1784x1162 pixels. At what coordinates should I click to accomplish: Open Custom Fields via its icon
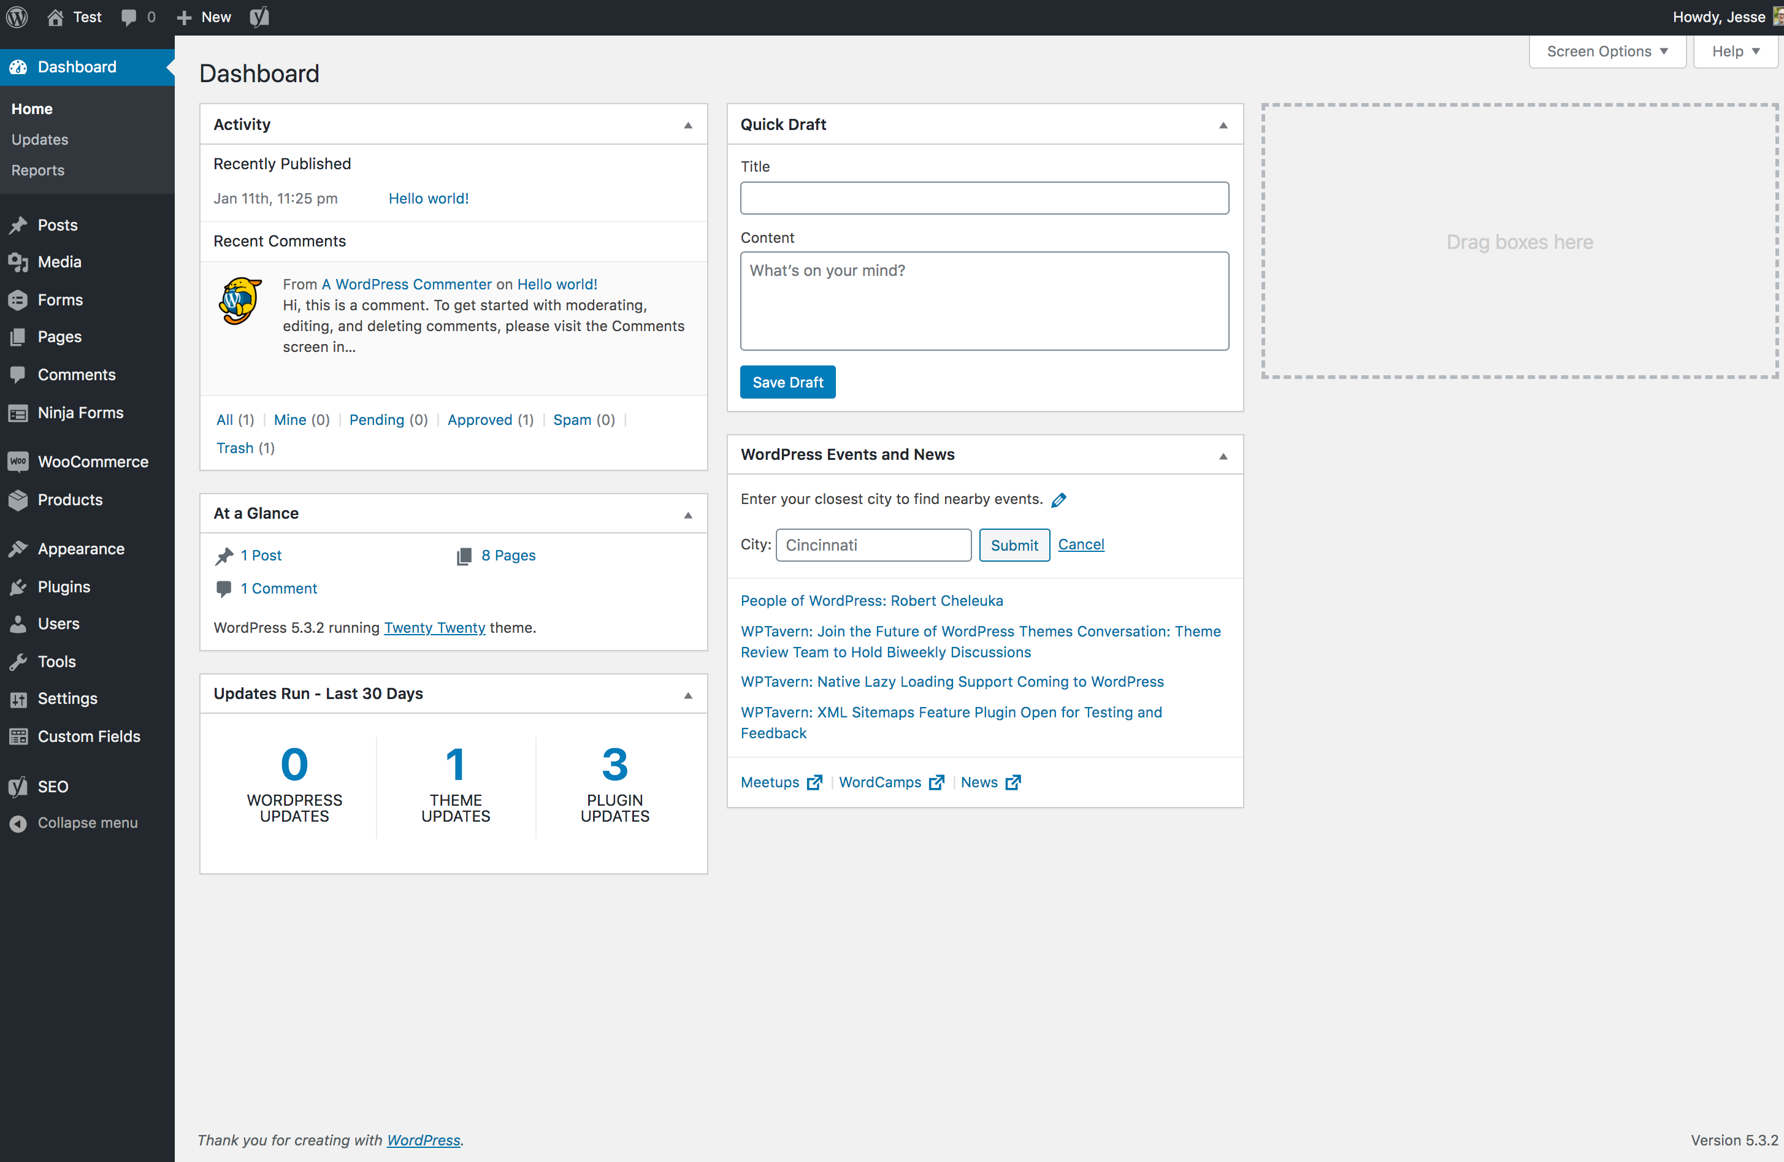[x=19, y=736]
